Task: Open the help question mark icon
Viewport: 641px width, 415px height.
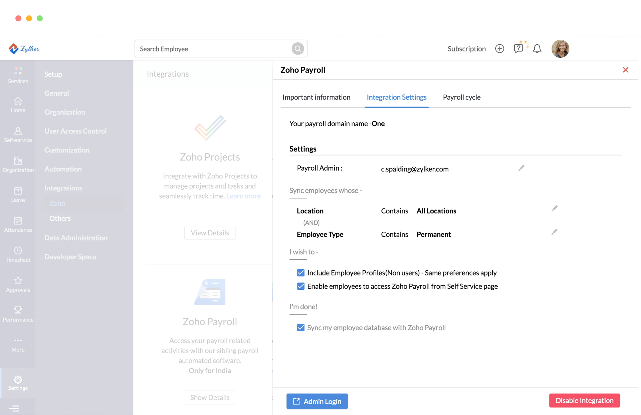Action: point(518,49)
